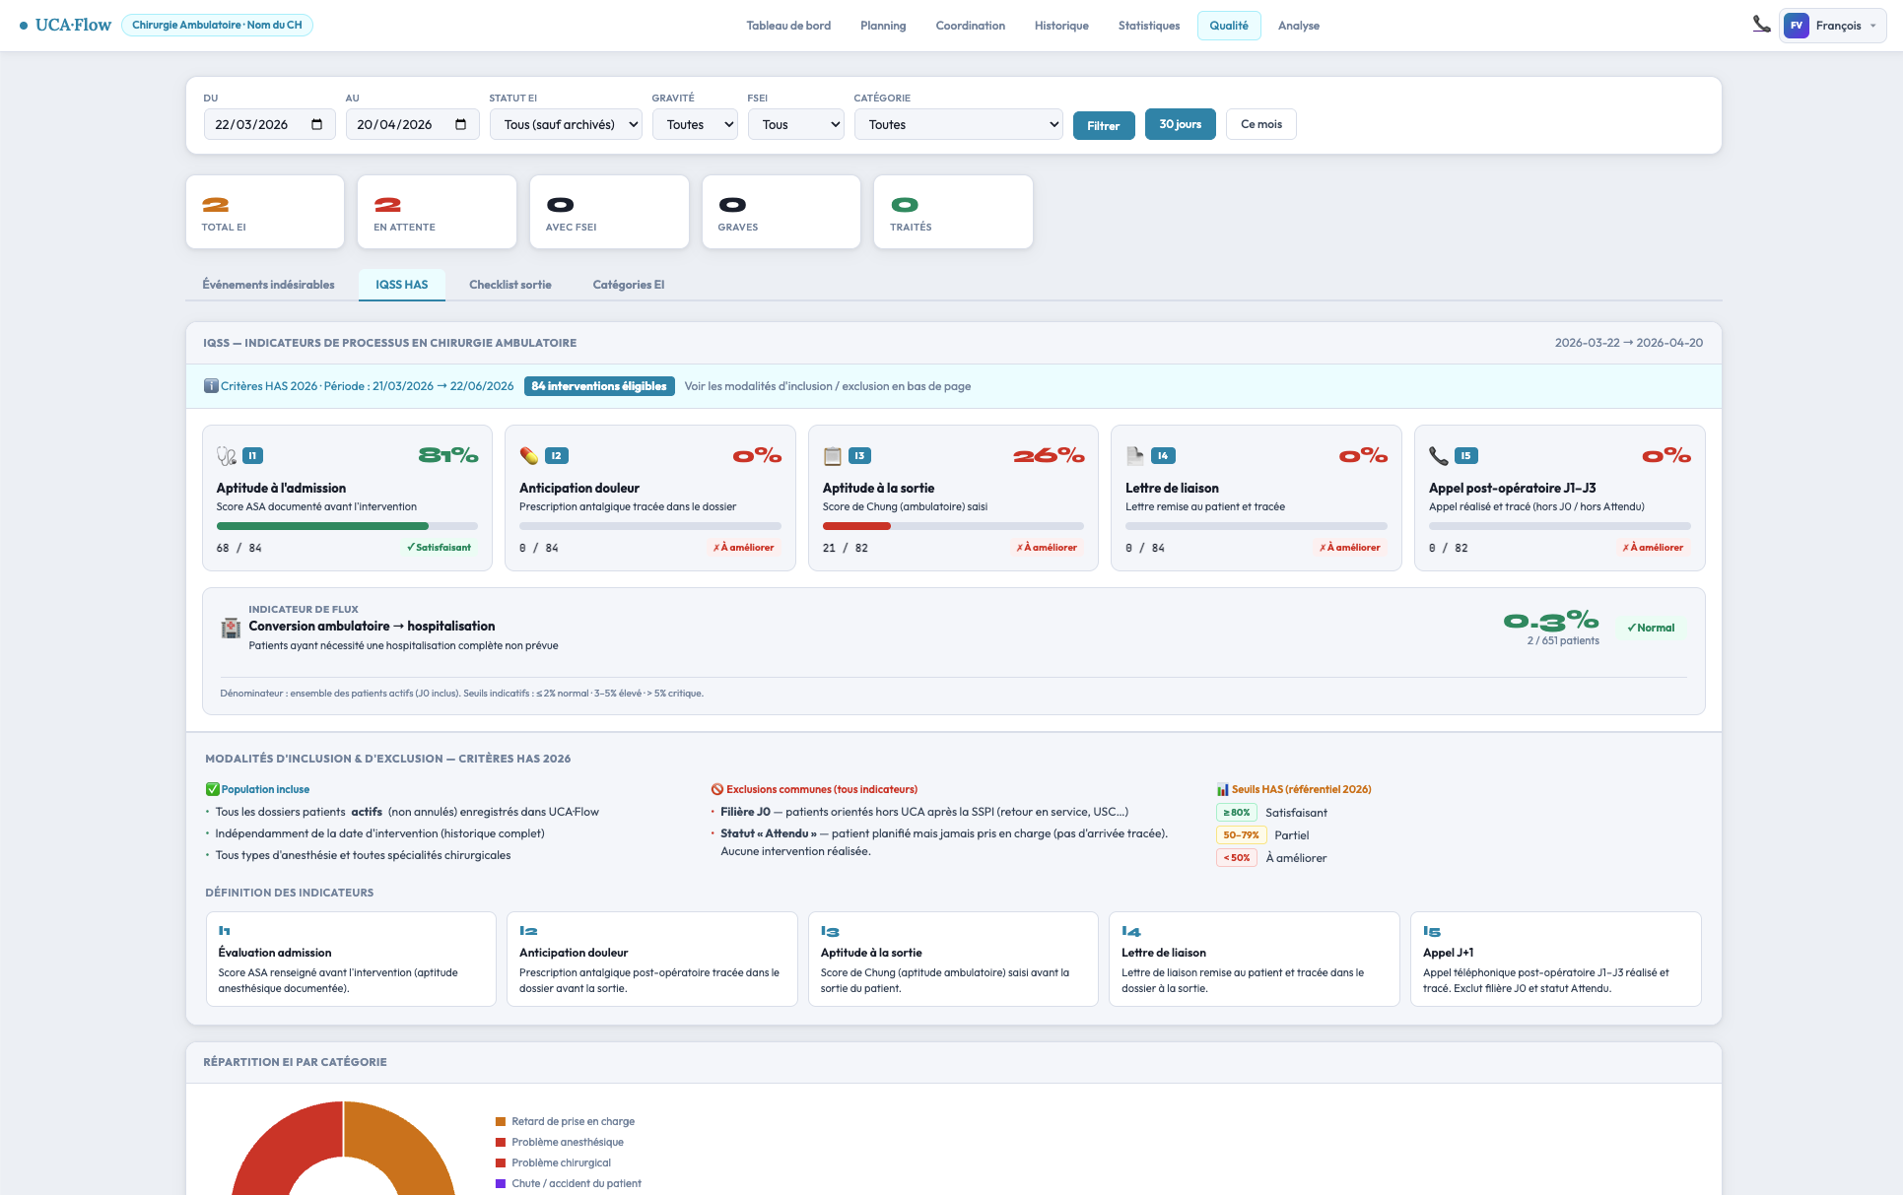The height and width of the screenshot is (1195, 1903).
Task: Click the 84 interventions éligibles badge
Action: point(599,386)
